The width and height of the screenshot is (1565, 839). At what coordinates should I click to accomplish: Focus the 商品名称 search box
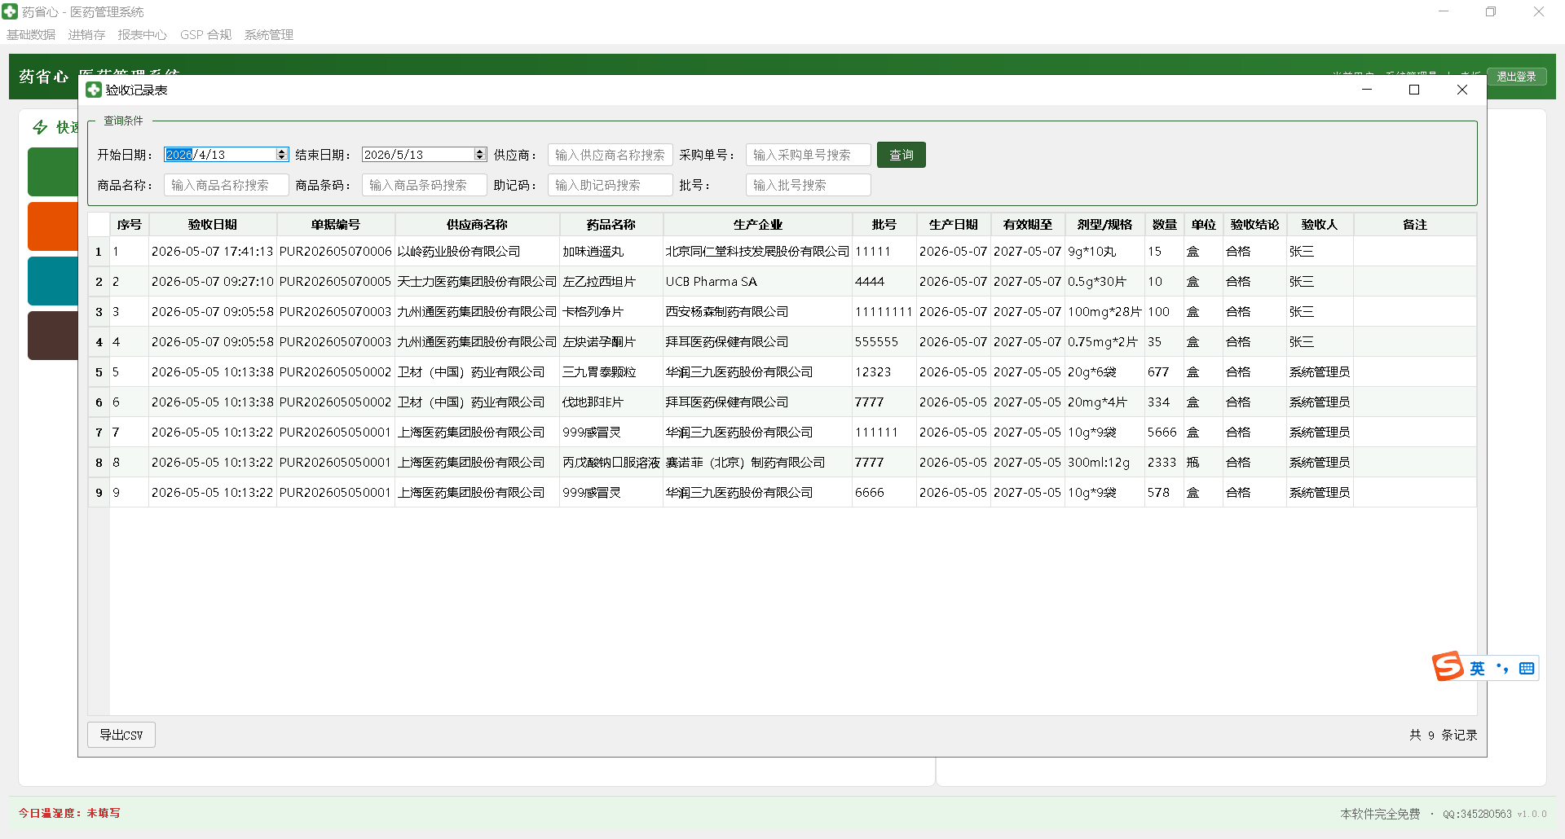click(x=226, y=185)
